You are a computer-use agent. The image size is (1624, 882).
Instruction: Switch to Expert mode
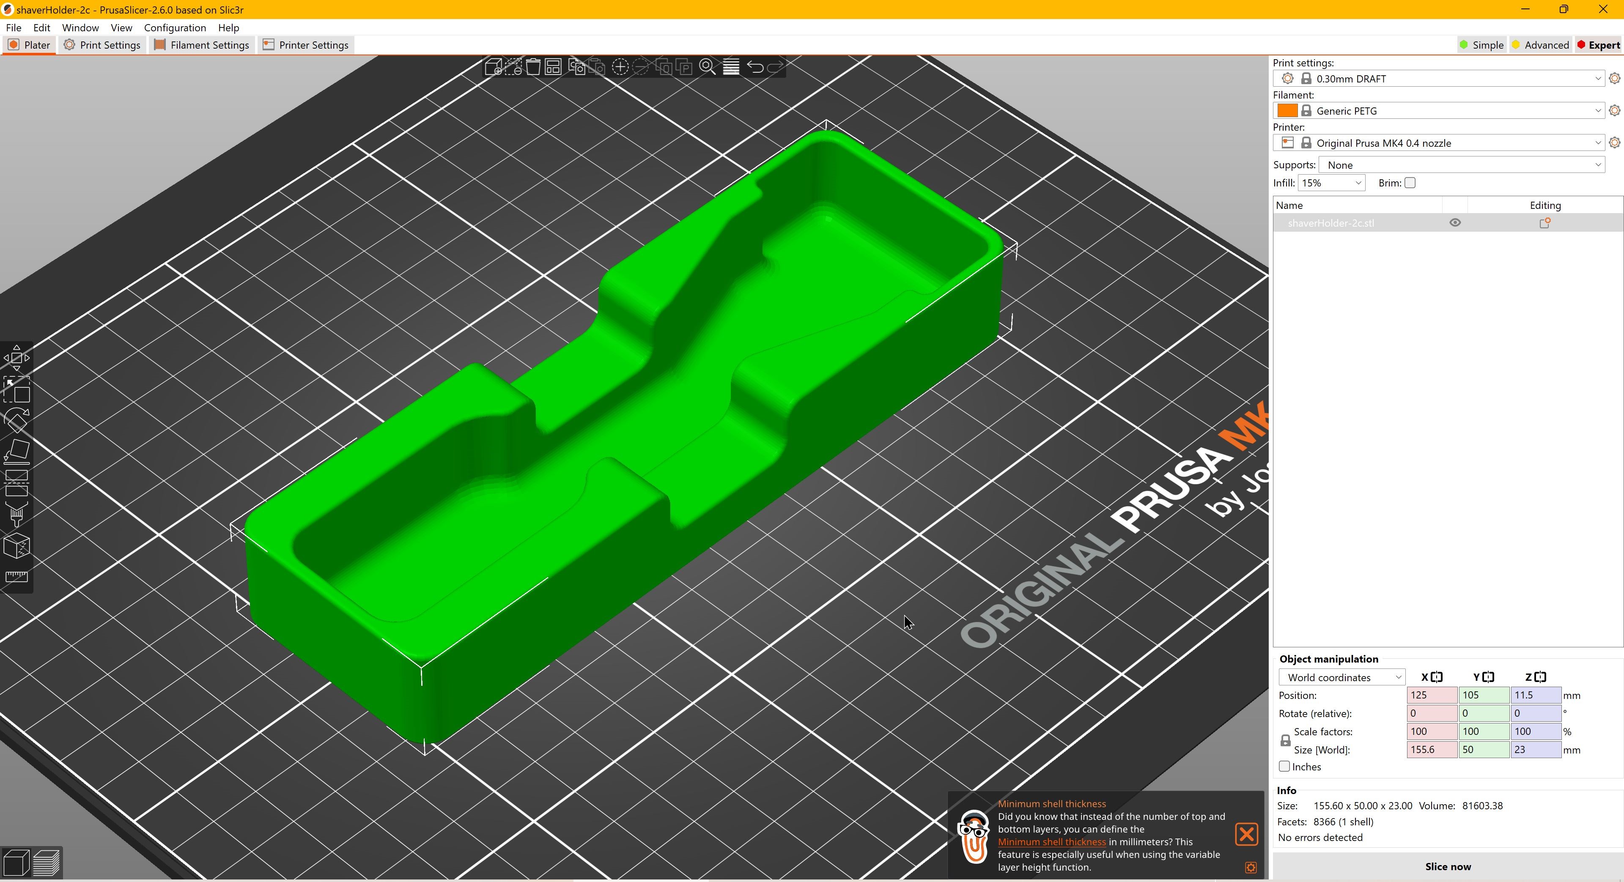1598,45
